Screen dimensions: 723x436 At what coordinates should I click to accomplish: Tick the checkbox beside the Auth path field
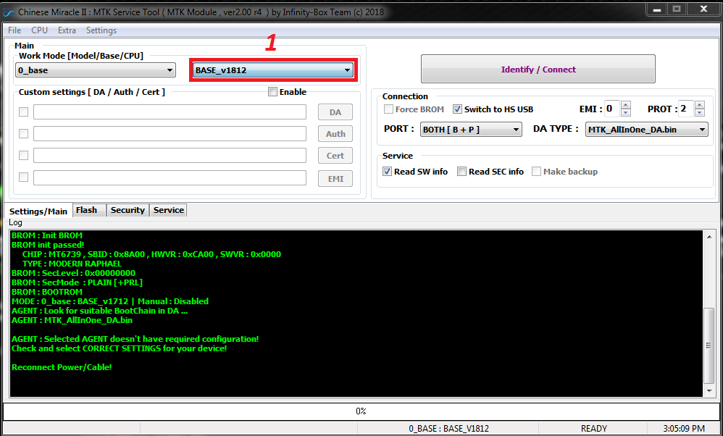pos(23,134)
